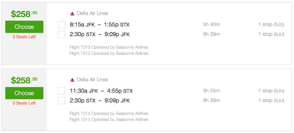294x133 pixels.
Task: Open Delta Air Lines name in first result
Action: tap(92, 13)
